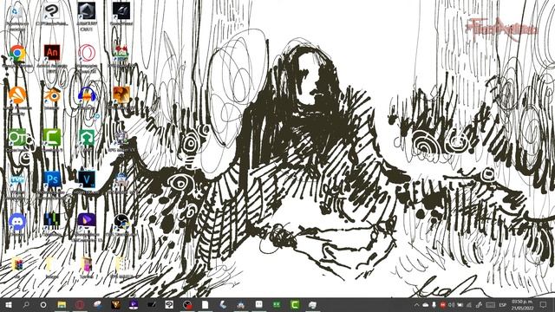Image resolution: width=555 pixels, height=312 pixels.
Task: Open File Explorer from the taskbar
Action: (x=62, y=304)
